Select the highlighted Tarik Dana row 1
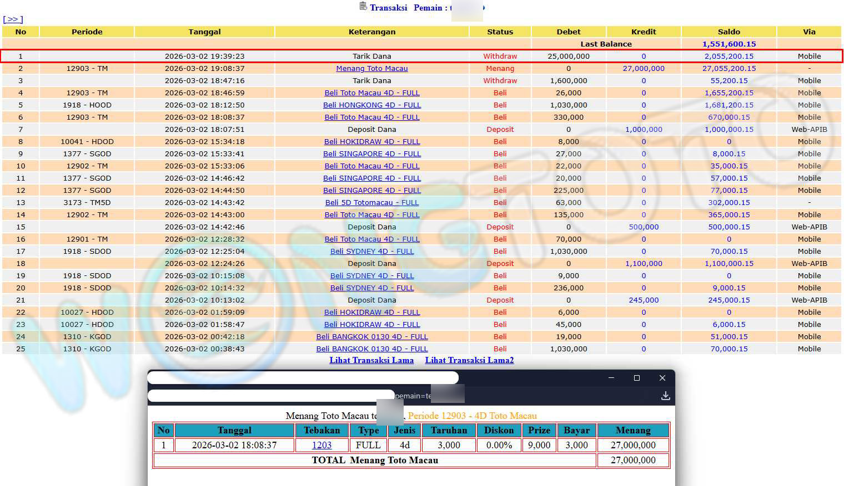 pos(371,56)
